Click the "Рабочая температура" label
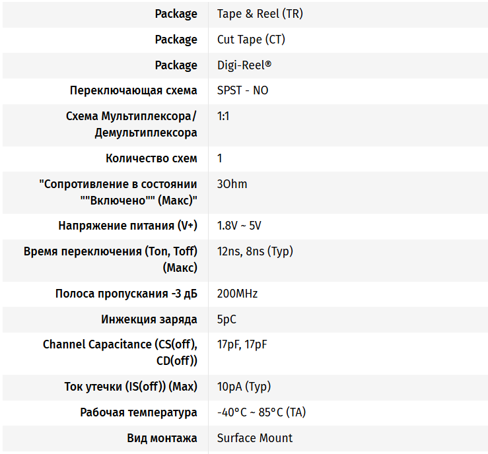Screen dimensions: 488x454 tap(138, 412)
